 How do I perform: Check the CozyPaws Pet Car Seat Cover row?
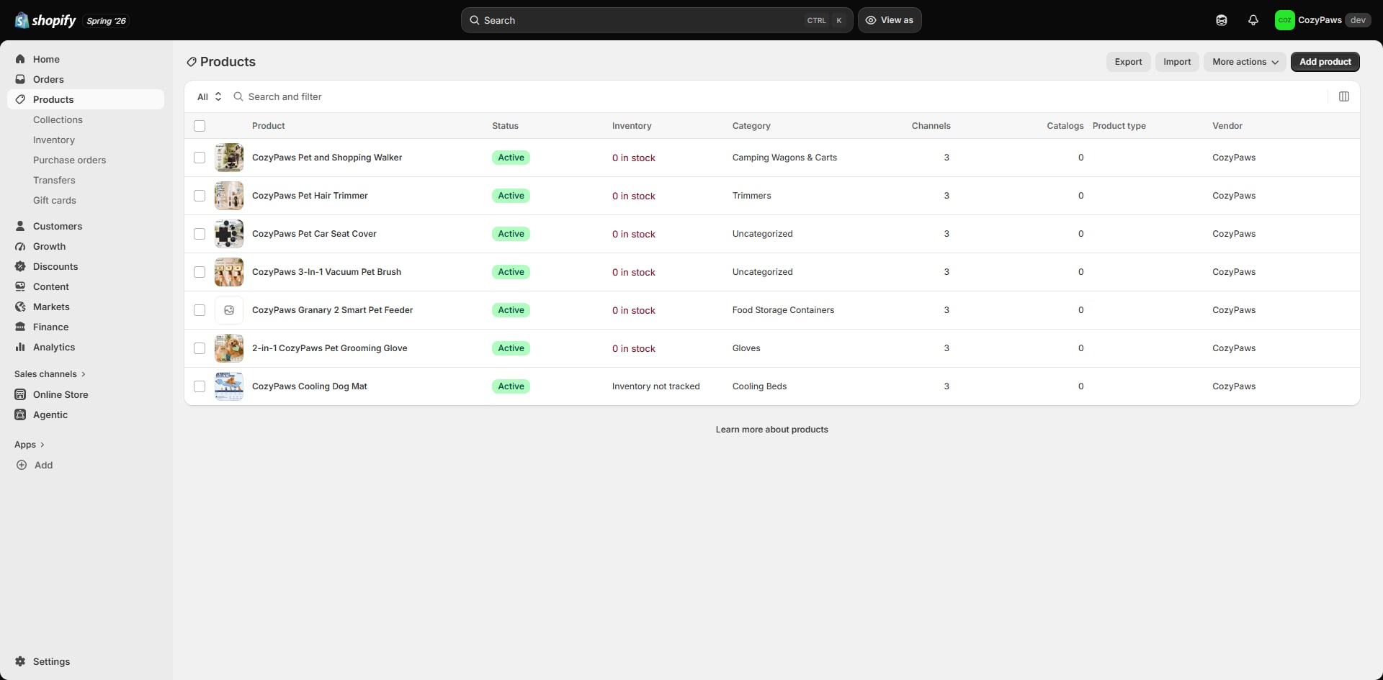click(x=200, y=234)
